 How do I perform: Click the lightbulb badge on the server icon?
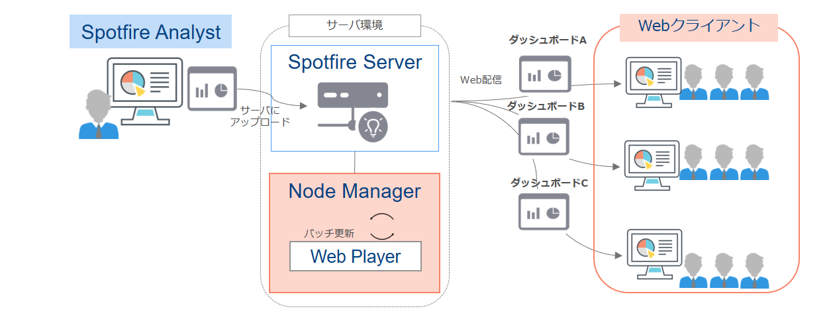[373, 125]
